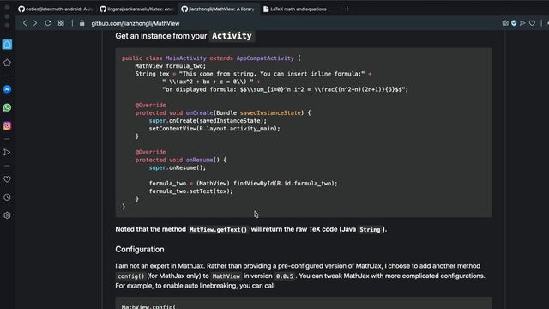Click the 'findViewById(R.id.formula_two)' code line
The height and width of the screenshot is (309, 549).
tap(243, 183)
